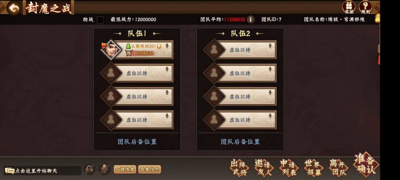Click the chat input field 点击这里开始聊天

tap(42, 171)
